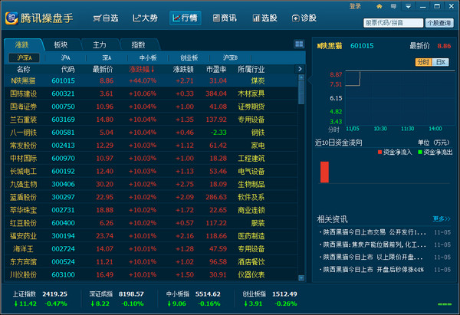
Task: Select stock row 八一钢铁
Action: [151, 133]
